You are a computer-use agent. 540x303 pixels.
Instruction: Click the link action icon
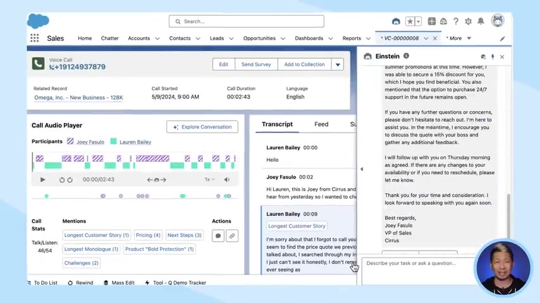[232, 236]
